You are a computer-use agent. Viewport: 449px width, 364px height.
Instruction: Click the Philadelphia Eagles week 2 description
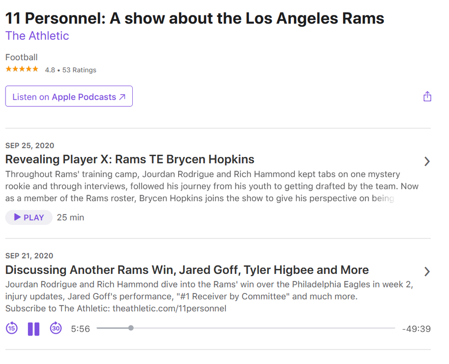[x=209, y=296]
